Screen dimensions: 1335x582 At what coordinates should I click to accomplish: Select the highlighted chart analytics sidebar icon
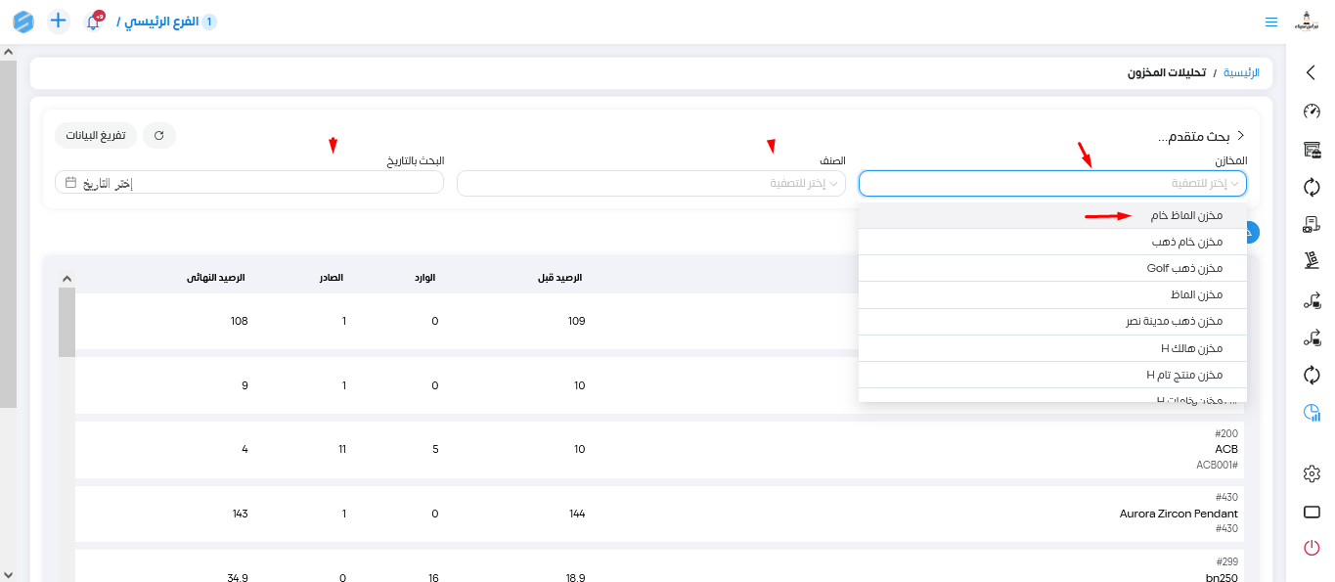(1312, 413)
